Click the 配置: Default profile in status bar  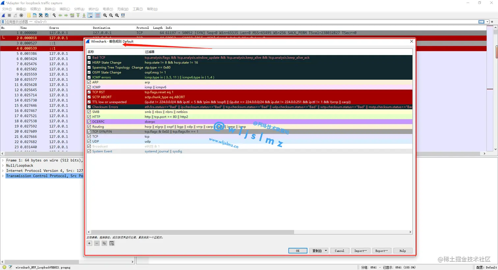click(x=486, y=267)
